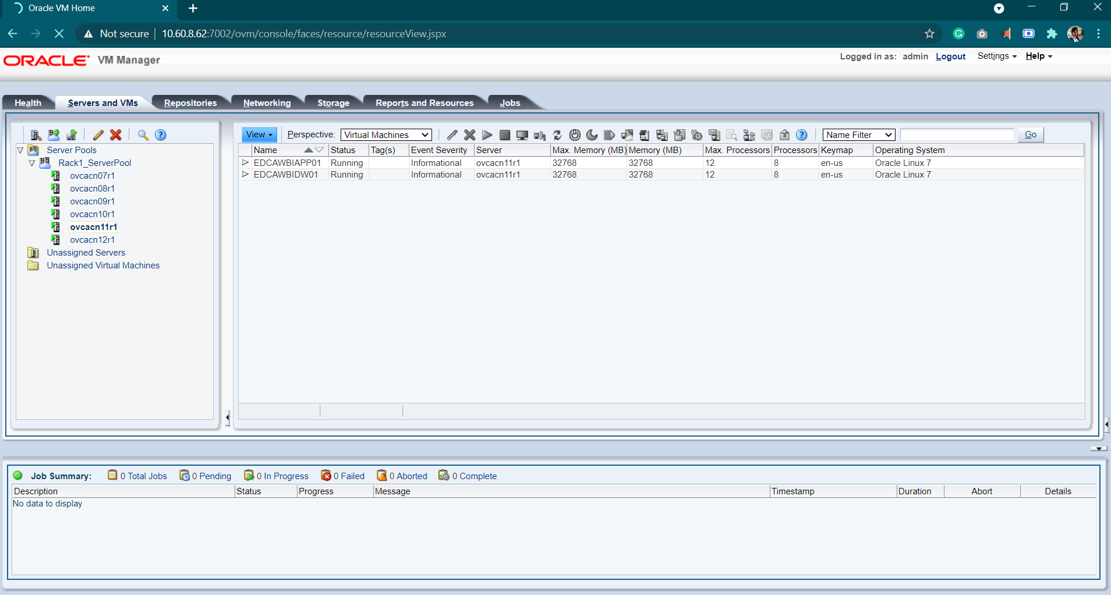Image resolution: width=1111 pixels, height=595 pixels.
Task: Sort the Name column descending
Action: (x=319, y=150)
